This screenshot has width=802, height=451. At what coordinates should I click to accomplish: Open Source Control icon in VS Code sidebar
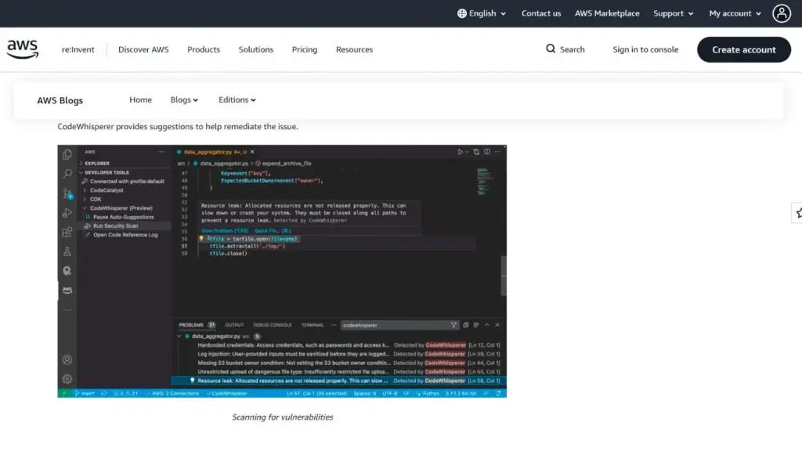pos(67,194)
